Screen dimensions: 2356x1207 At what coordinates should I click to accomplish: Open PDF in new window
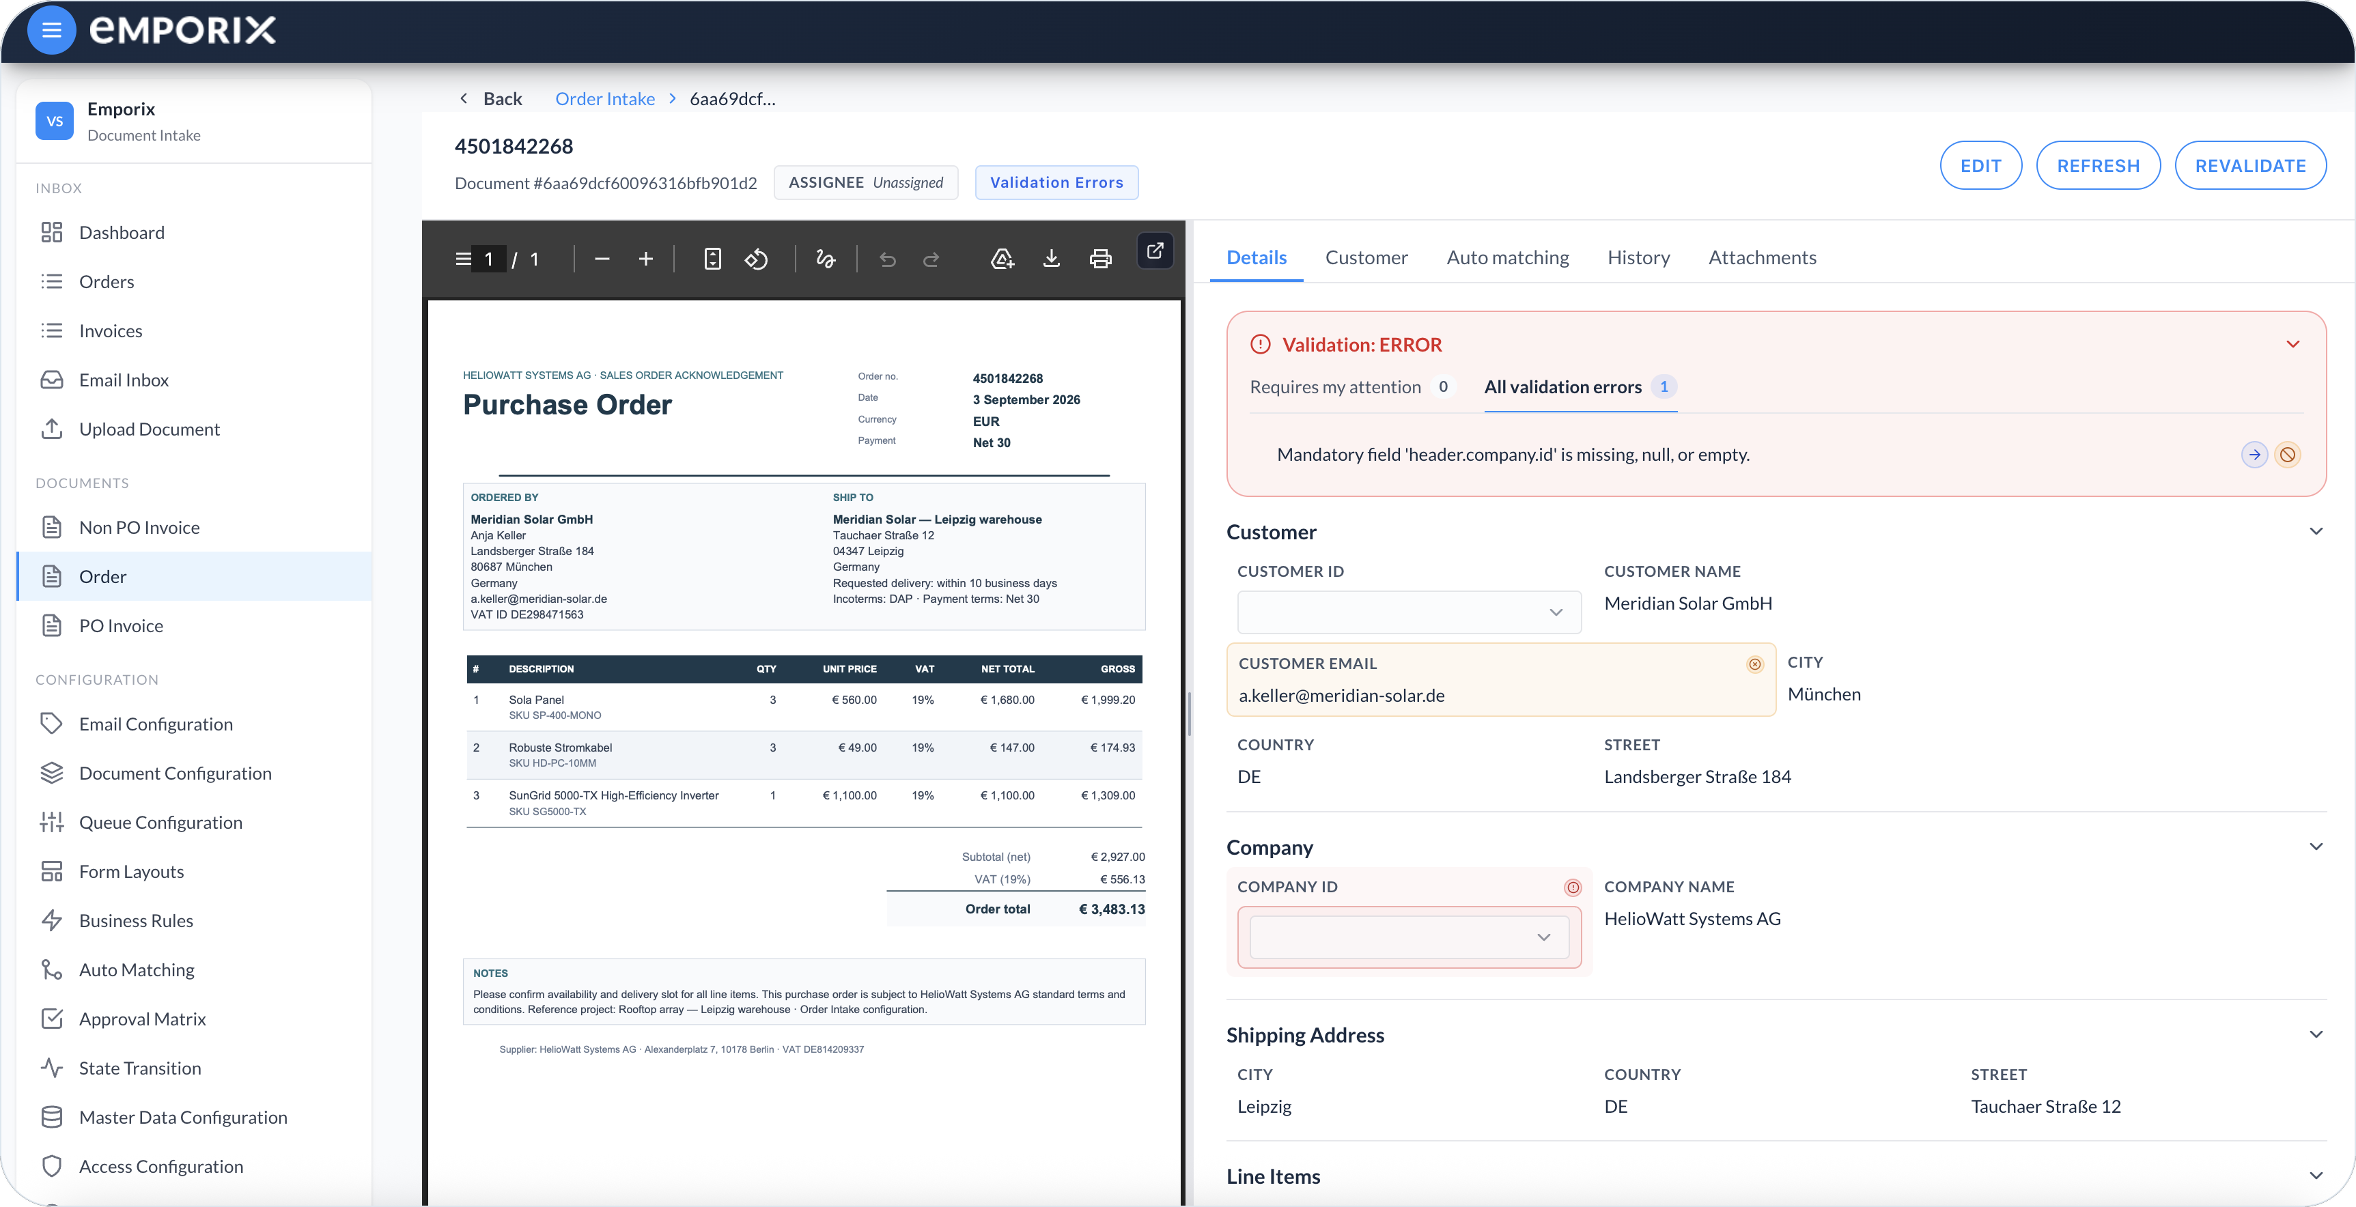tap(1155, 251)
